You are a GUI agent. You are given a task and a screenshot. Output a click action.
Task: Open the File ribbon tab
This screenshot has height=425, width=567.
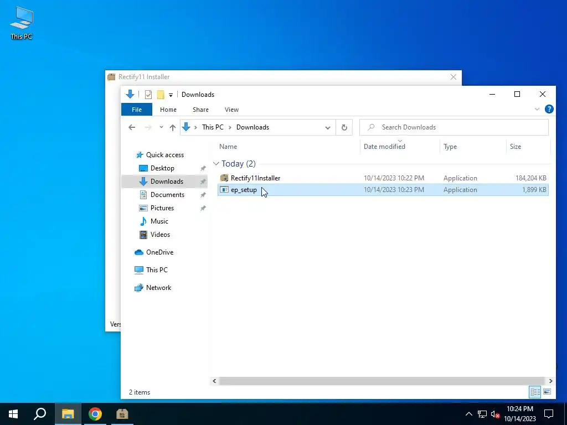[x=137, y=110]
